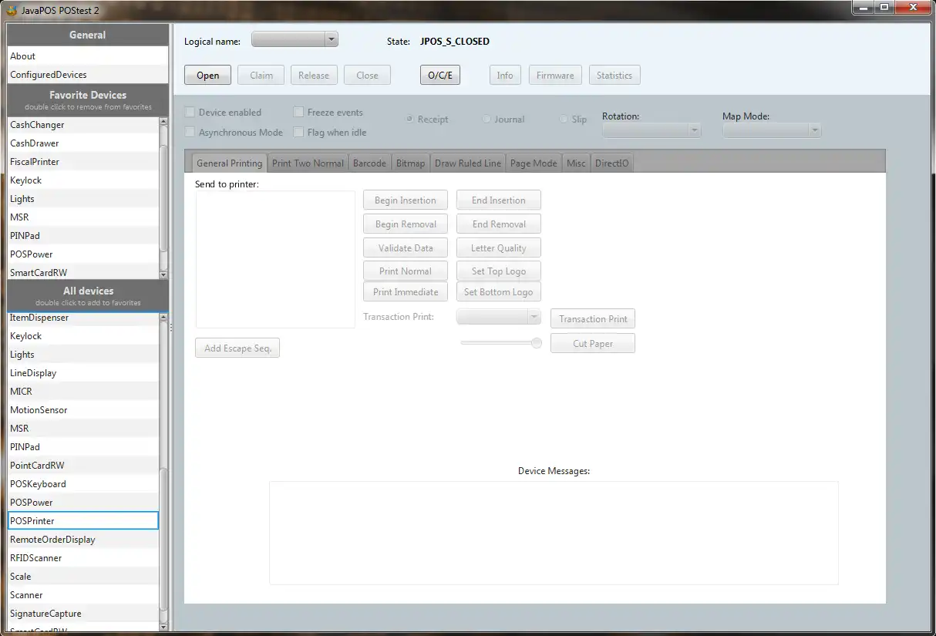Switch to the Print Two Normal tab
The height and width of the screenshot is (636, 936).
tap(308, 163)
